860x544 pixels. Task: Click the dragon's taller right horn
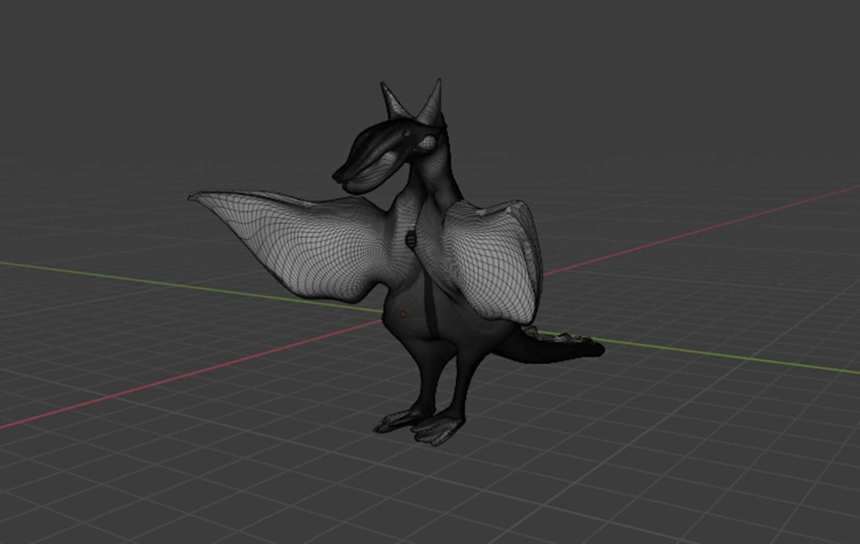click(432, 102)
